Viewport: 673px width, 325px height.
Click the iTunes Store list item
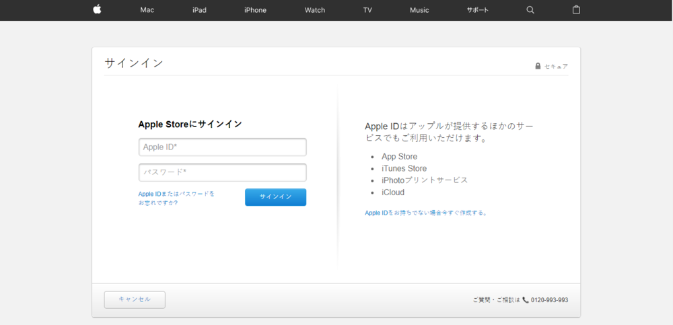point(404,169)
